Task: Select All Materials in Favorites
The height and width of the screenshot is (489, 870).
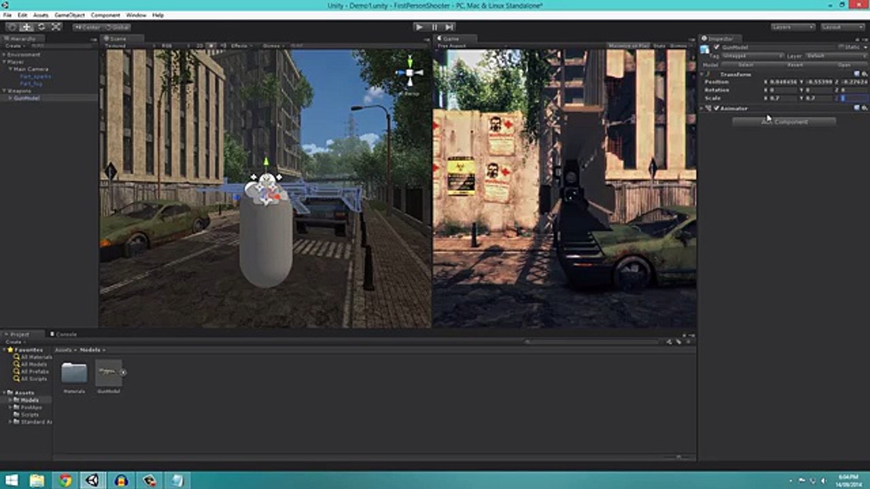Action: tap(35, 357)
